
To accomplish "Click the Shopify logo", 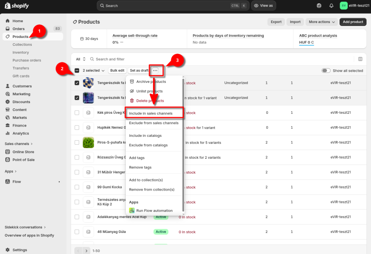I will point(17,6).
